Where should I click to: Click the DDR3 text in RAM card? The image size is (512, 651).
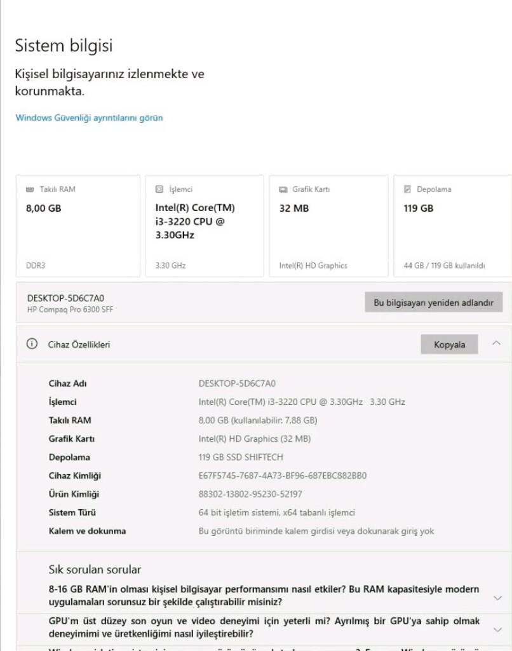click(x=36, y=265)
